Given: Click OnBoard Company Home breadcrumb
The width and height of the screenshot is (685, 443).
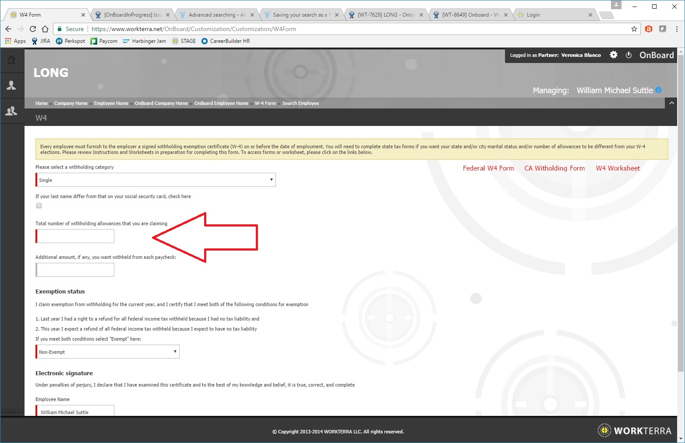Looking at the screenshot, I should coord(161,103).
